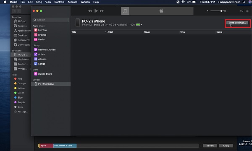Open Radio in the sidebar

pos(39,39)
